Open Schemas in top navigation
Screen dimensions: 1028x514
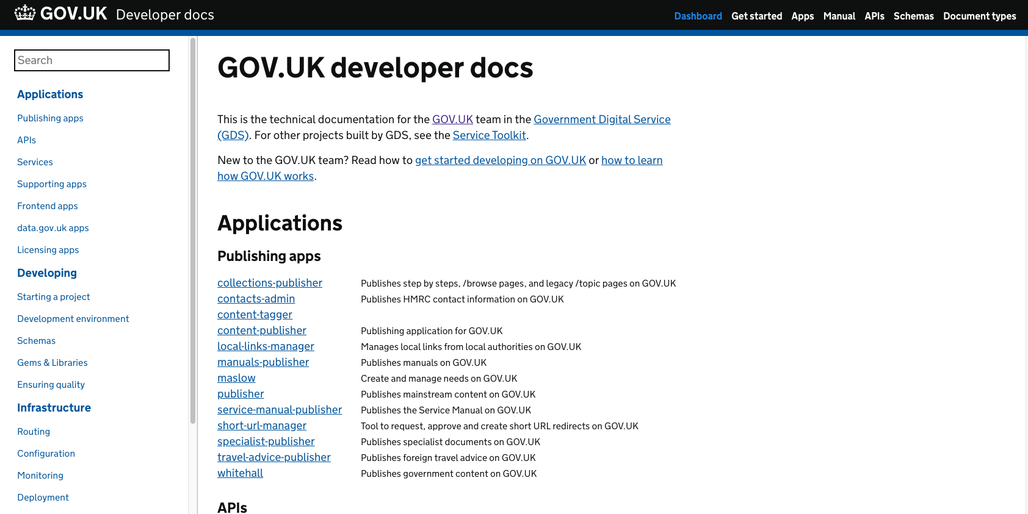point(913,16)
